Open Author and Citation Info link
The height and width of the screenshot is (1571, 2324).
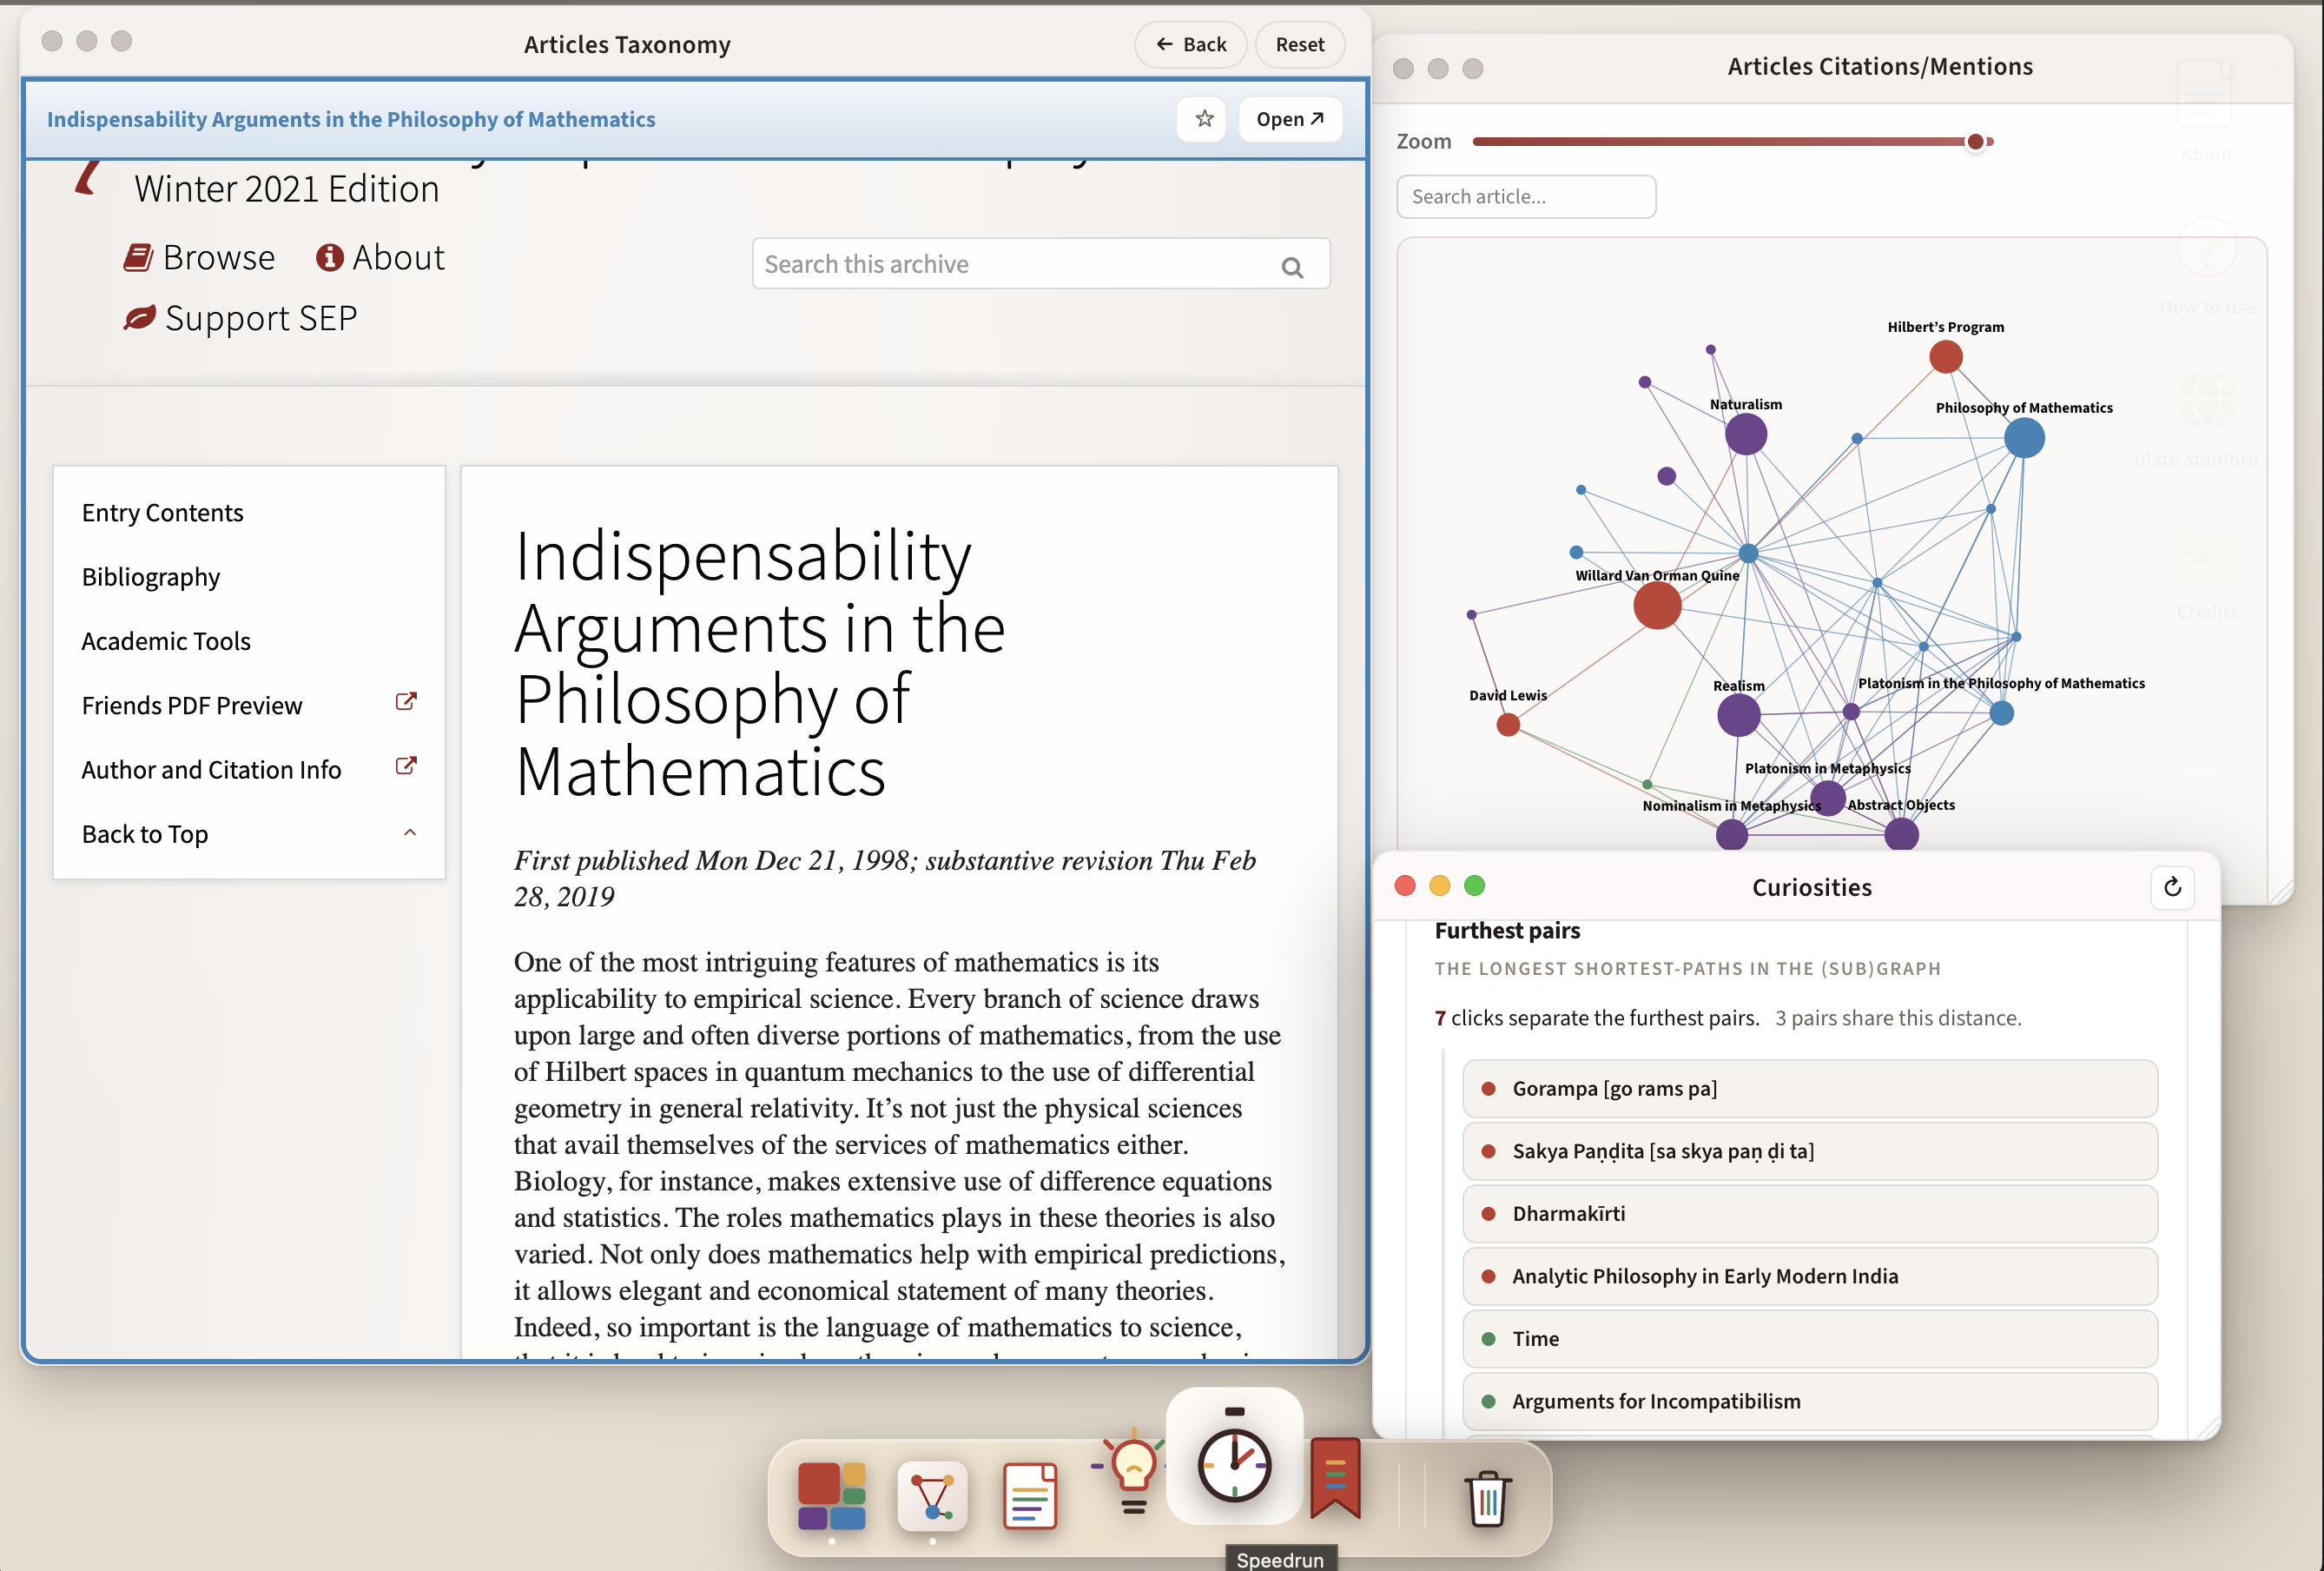(x=211, y=770)
